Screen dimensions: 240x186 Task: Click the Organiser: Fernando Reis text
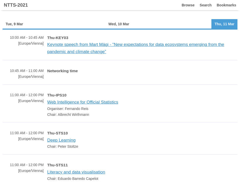68,109
